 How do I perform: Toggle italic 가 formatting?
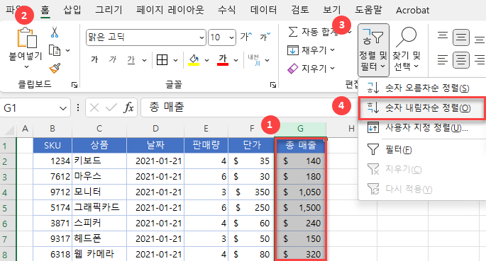click(113, 59)
